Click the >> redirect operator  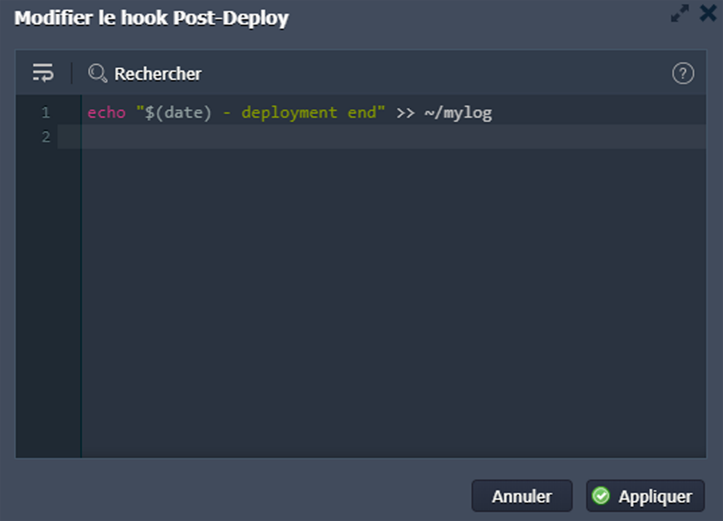pos(406,113)
